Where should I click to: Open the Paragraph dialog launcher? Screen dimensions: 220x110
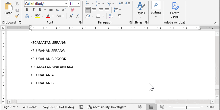[131, 22]
